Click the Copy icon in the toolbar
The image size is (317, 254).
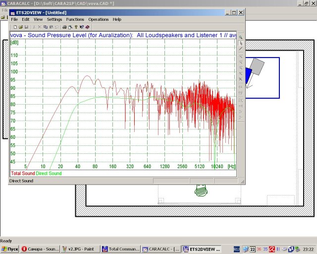tap(46, 27)
